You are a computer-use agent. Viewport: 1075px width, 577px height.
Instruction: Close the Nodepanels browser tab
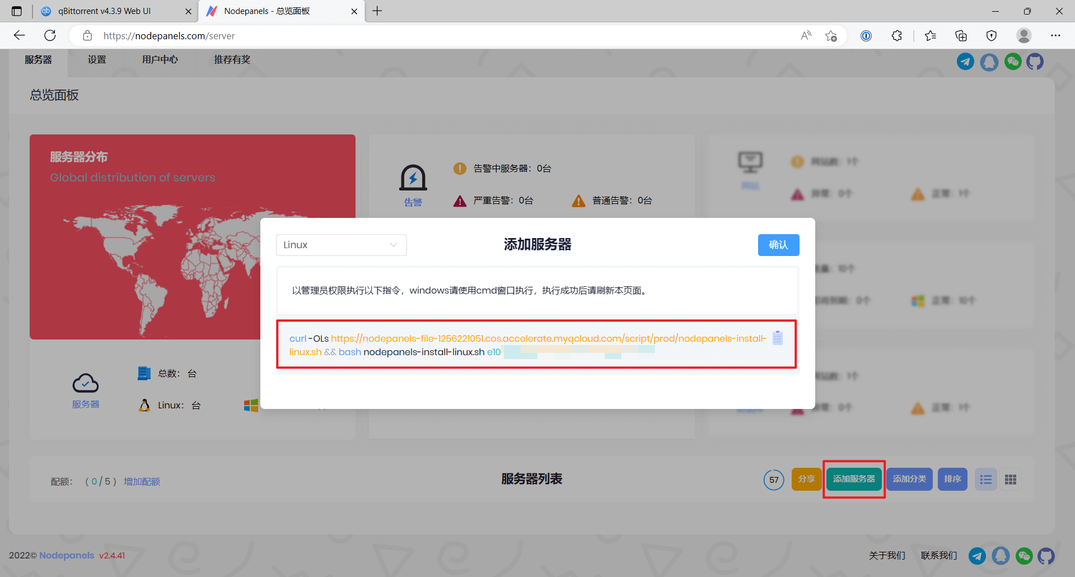coord(354,11)
